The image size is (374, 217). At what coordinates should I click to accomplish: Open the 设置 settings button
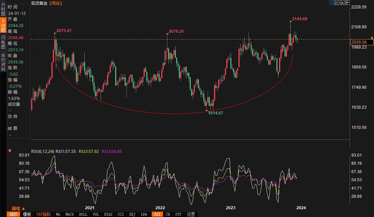tap(191, 214)
